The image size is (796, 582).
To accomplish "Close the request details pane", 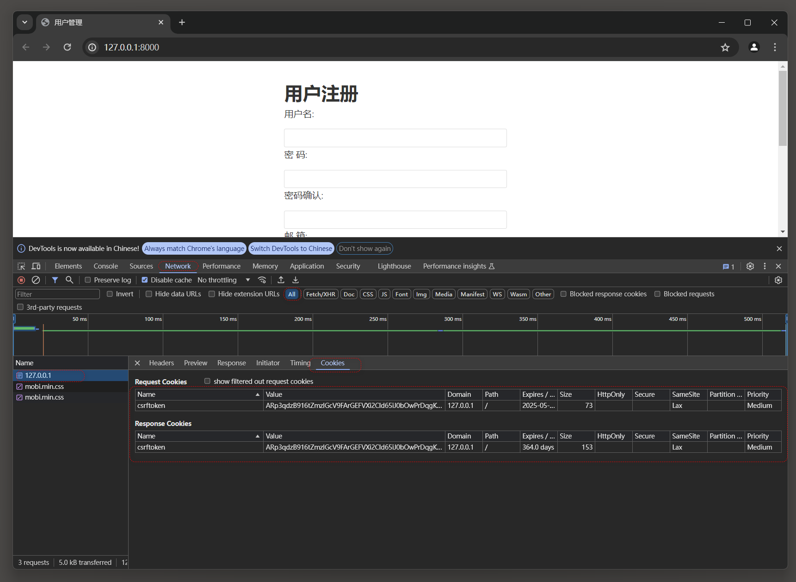I will (137, 363).
